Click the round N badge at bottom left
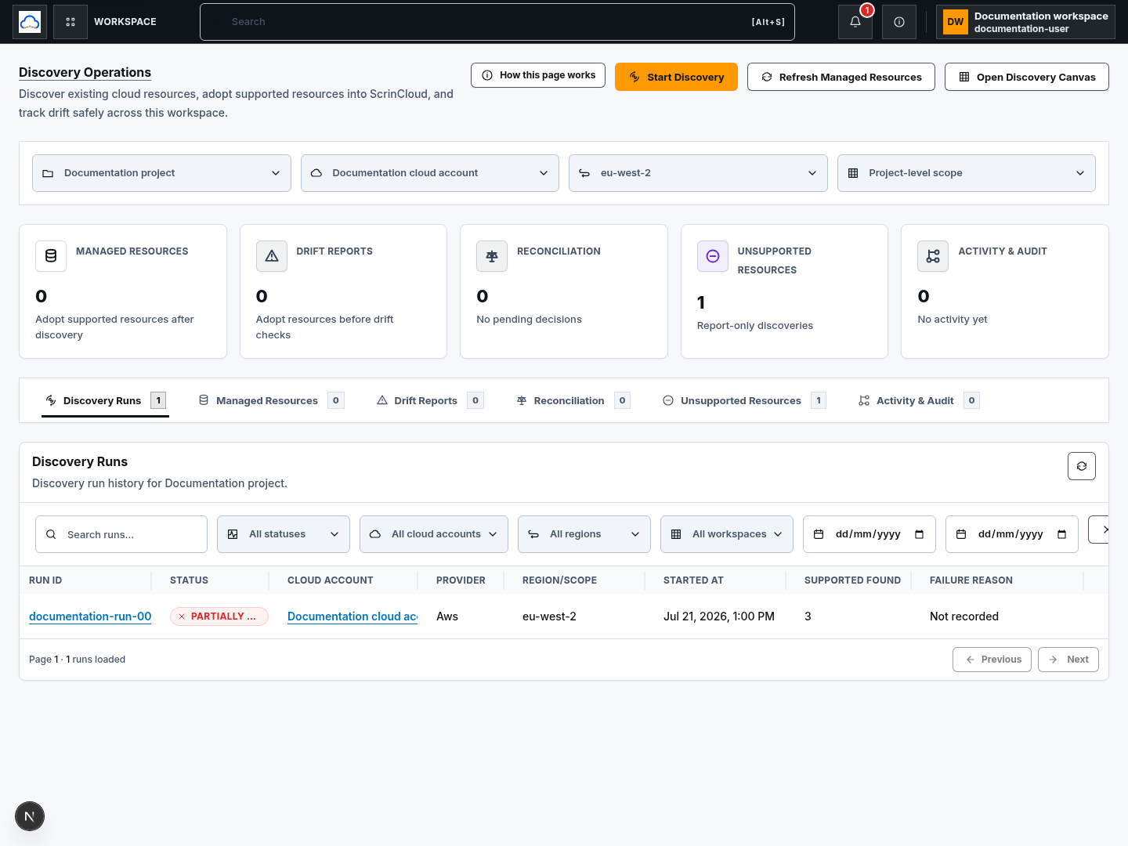This screenshot has height=846, width=1128. pyautogui.click(x=30, y=816)
